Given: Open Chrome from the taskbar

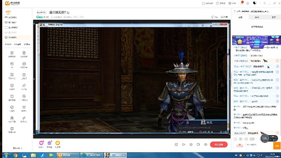Looking at the screenshot, I should (15, 155).
